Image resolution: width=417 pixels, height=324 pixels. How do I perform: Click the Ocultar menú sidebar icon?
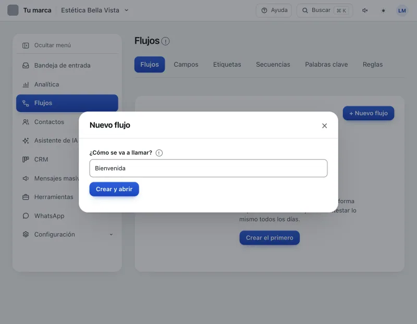pos(26,45)
